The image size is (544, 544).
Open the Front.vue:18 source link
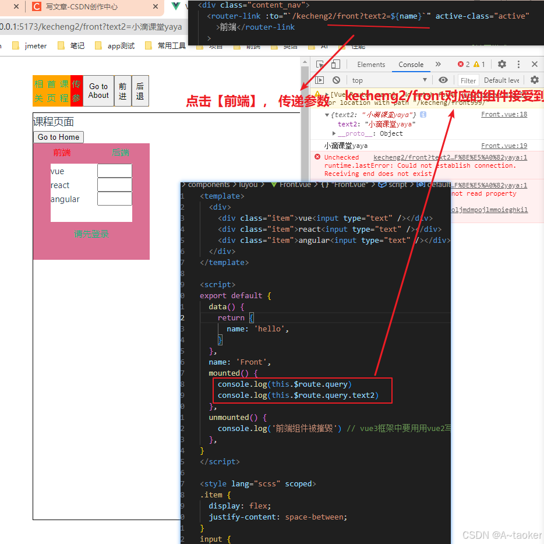coord(504,115)
